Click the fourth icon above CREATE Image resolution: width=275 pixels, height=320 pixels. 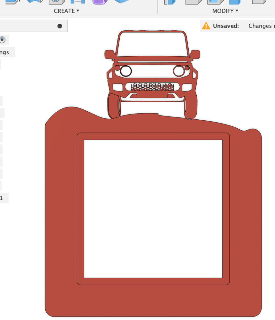[x=78, y=2]
